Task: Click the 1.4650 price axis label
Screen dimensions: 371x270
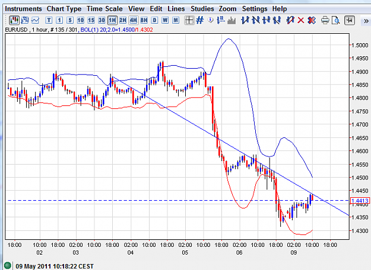Action: click(360, 138)
